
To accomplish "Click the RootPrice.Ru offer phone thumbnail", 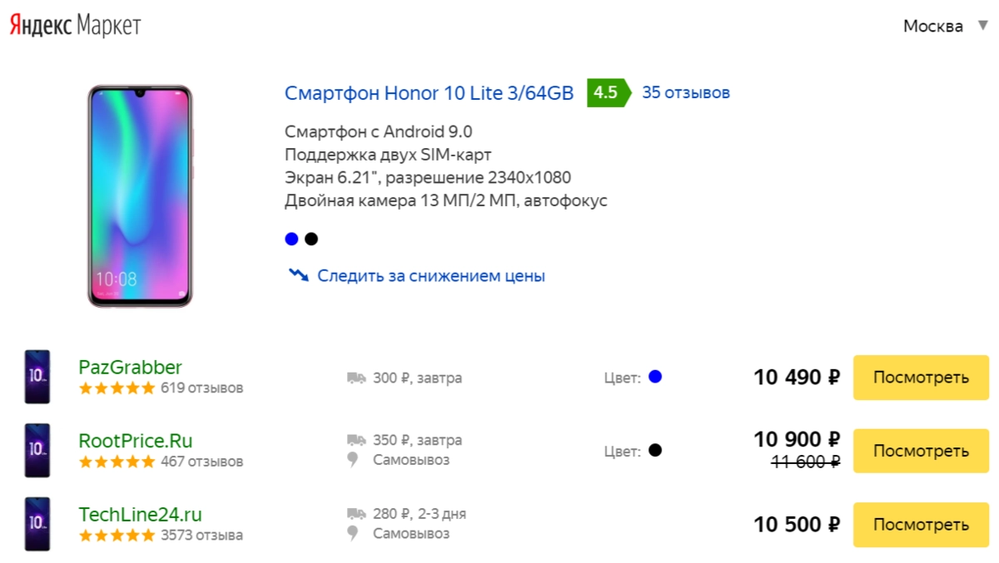I will point(37,450).
